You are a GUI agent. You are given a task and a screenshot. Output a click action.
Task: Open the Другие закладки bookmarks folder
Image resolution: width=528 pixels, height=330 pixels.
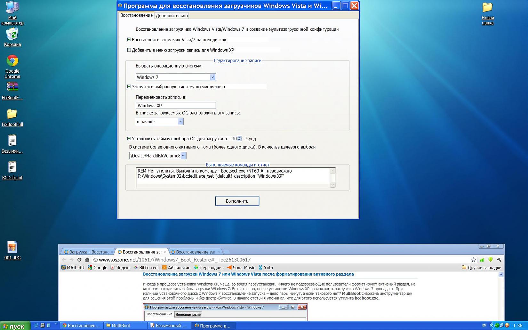pyautogui.click(x=482, y=268)
